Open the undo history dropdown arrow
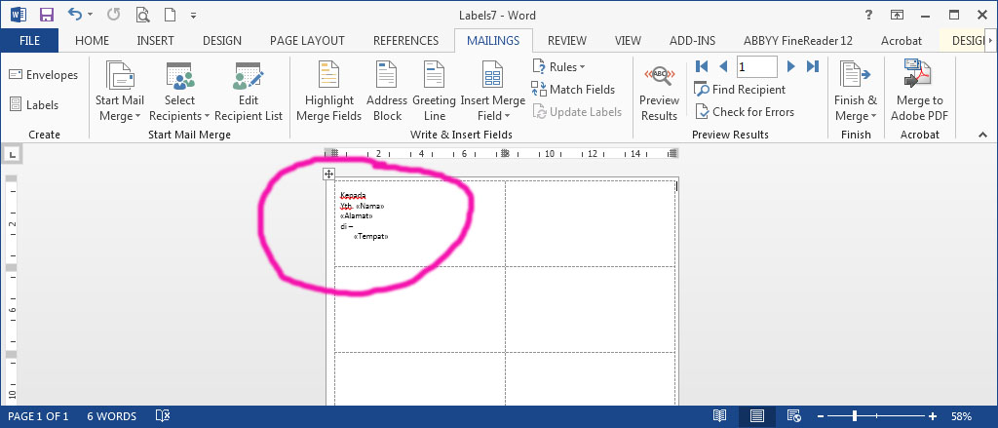The width and height of the screenshot is (998, 428). point(90,15)
